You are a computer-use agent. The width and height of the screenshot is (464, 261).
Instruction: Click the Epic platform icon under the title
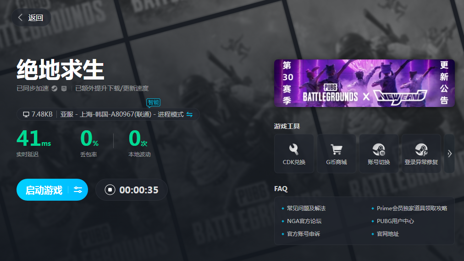click(x=64, y=89)
